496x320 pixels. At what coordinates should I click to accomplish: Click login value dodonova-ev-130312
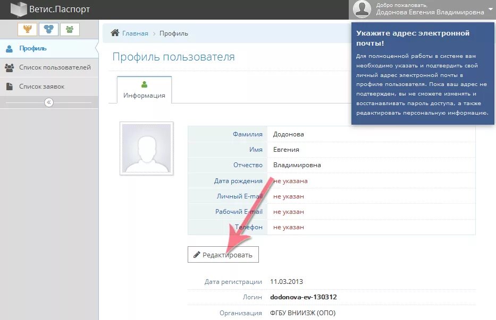tap(304, 297)
